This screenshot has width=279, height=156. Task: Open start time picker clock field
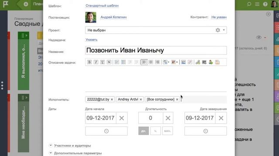[106, 131]
